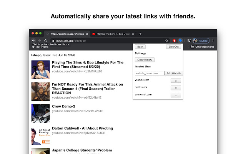Open the Chrome three-dot menu
Viewport: 246px width, 154px height.
pos(213,40)
